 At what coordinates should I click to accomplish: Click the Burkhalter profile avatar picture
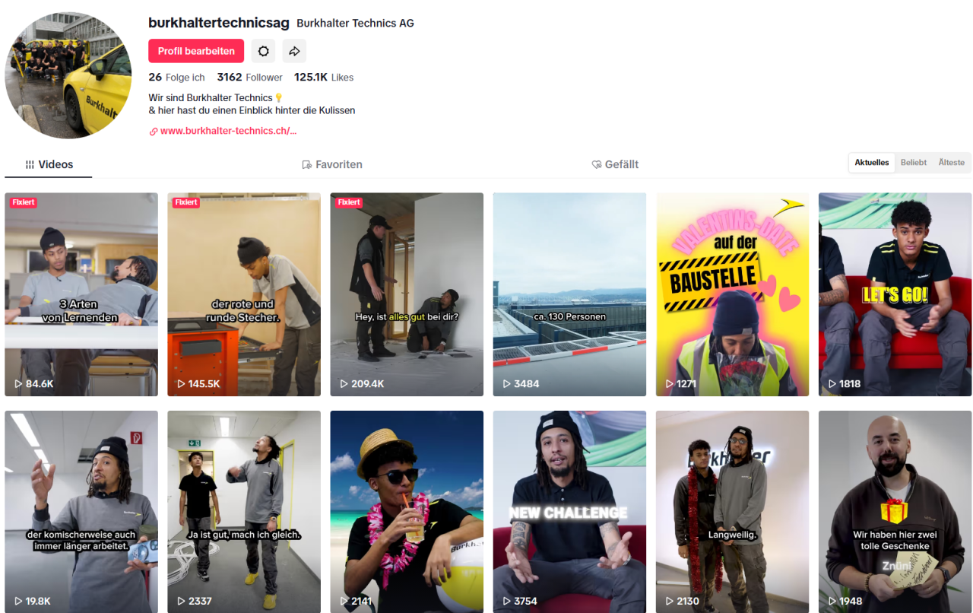(68, 75)
